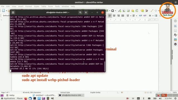Launch Firefox from panel
The image size is (178, 100).
(26, 98)
